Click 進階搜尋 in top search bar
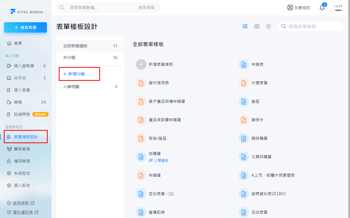The width and height of the screenshot is (350, 218). click(146, 8)
